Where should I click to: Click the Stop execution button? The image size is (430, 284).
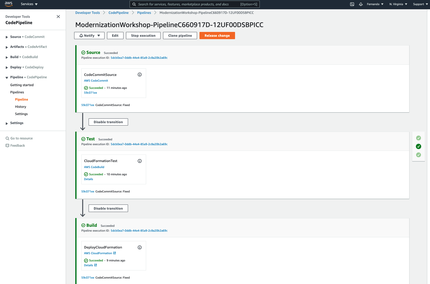(x=143, y=36)
